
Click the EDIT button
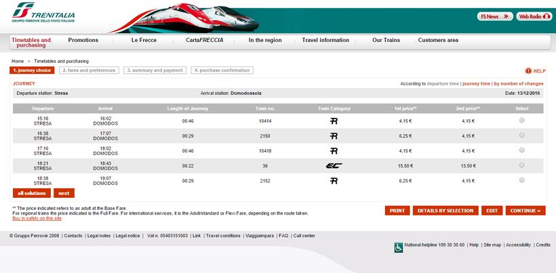492,211
